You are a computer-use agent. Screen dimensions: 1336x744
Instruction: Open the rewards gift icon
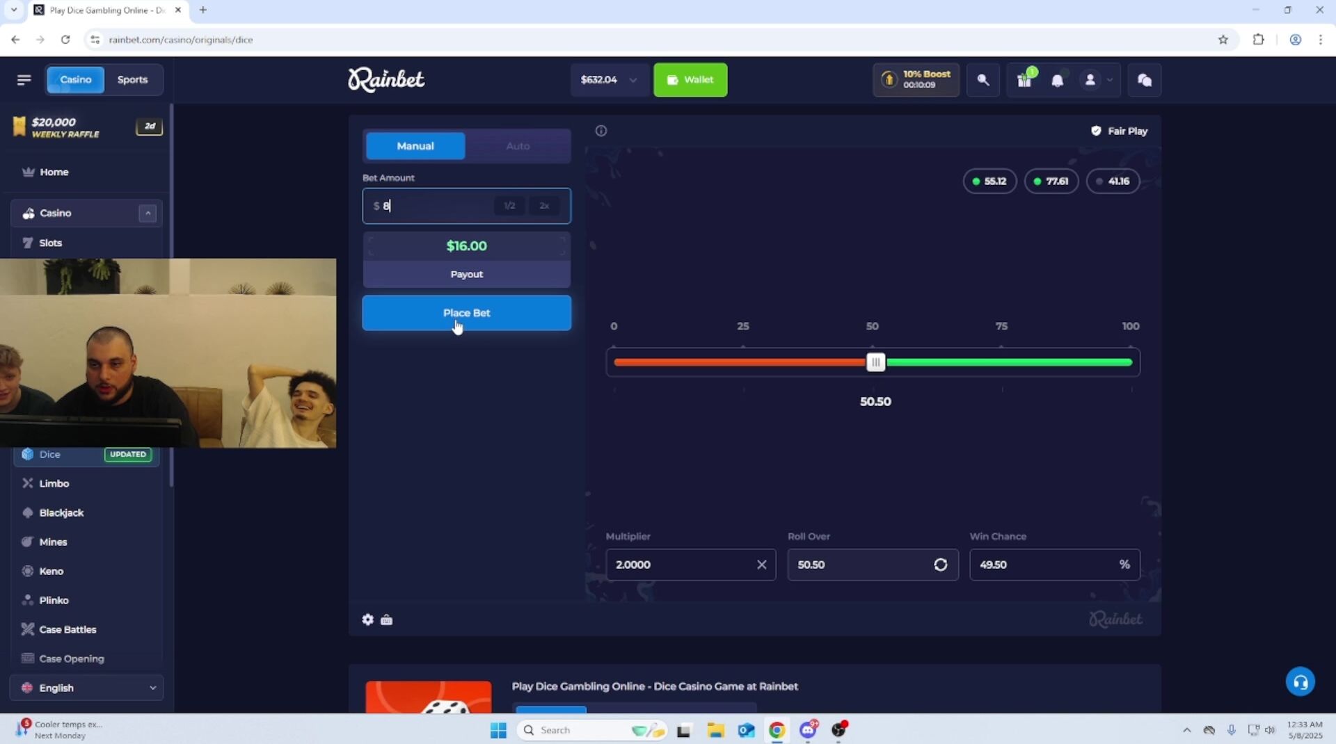click(1024, 80)
